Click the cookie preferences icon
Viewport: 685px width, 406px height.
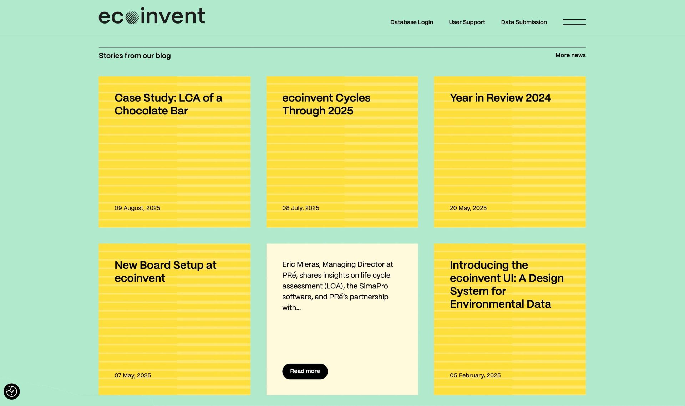point(12,391)
